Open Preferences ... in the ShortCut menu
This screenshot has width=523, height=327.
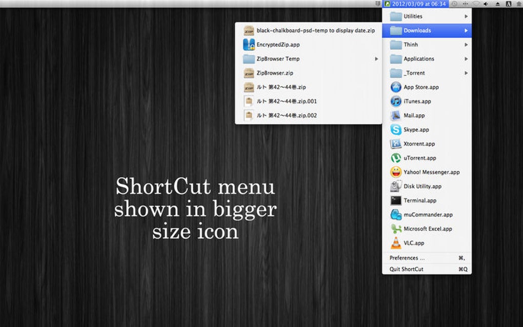click(x=427, y=258)
